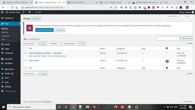
Task: Open Chrome three-dot menu
Action: coord(192,7)
